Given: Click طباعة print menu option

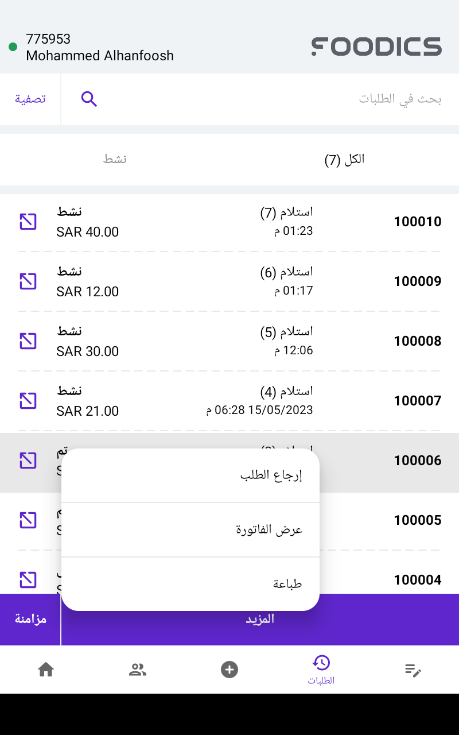Looking at the screenshot, I should 287,584.
